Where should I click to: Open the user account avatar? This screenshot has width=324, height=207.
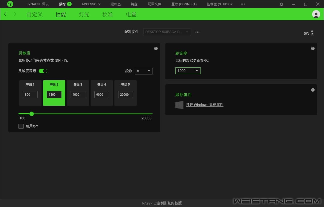point(316,14)
